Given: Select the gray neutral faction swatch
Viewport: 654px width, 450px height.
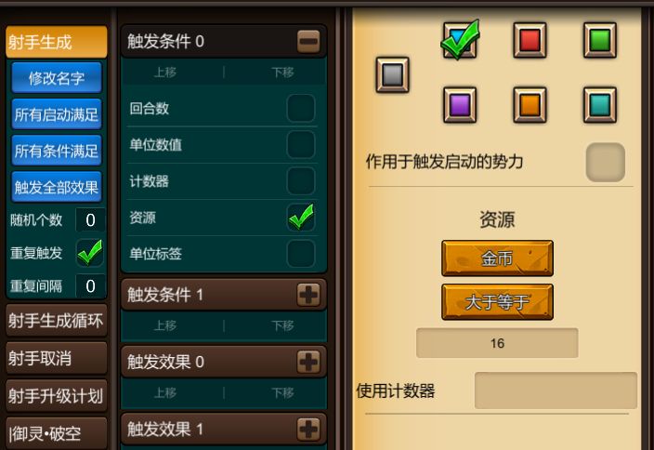Looking at the screenshot, I should point(392,74).
